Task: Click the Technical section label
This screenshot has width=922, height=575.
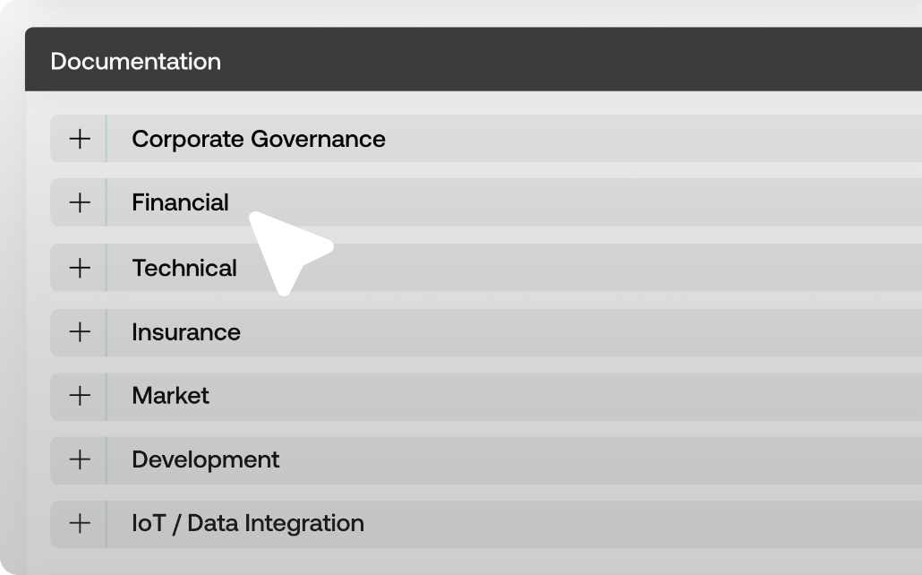Action: click(184, 268)
